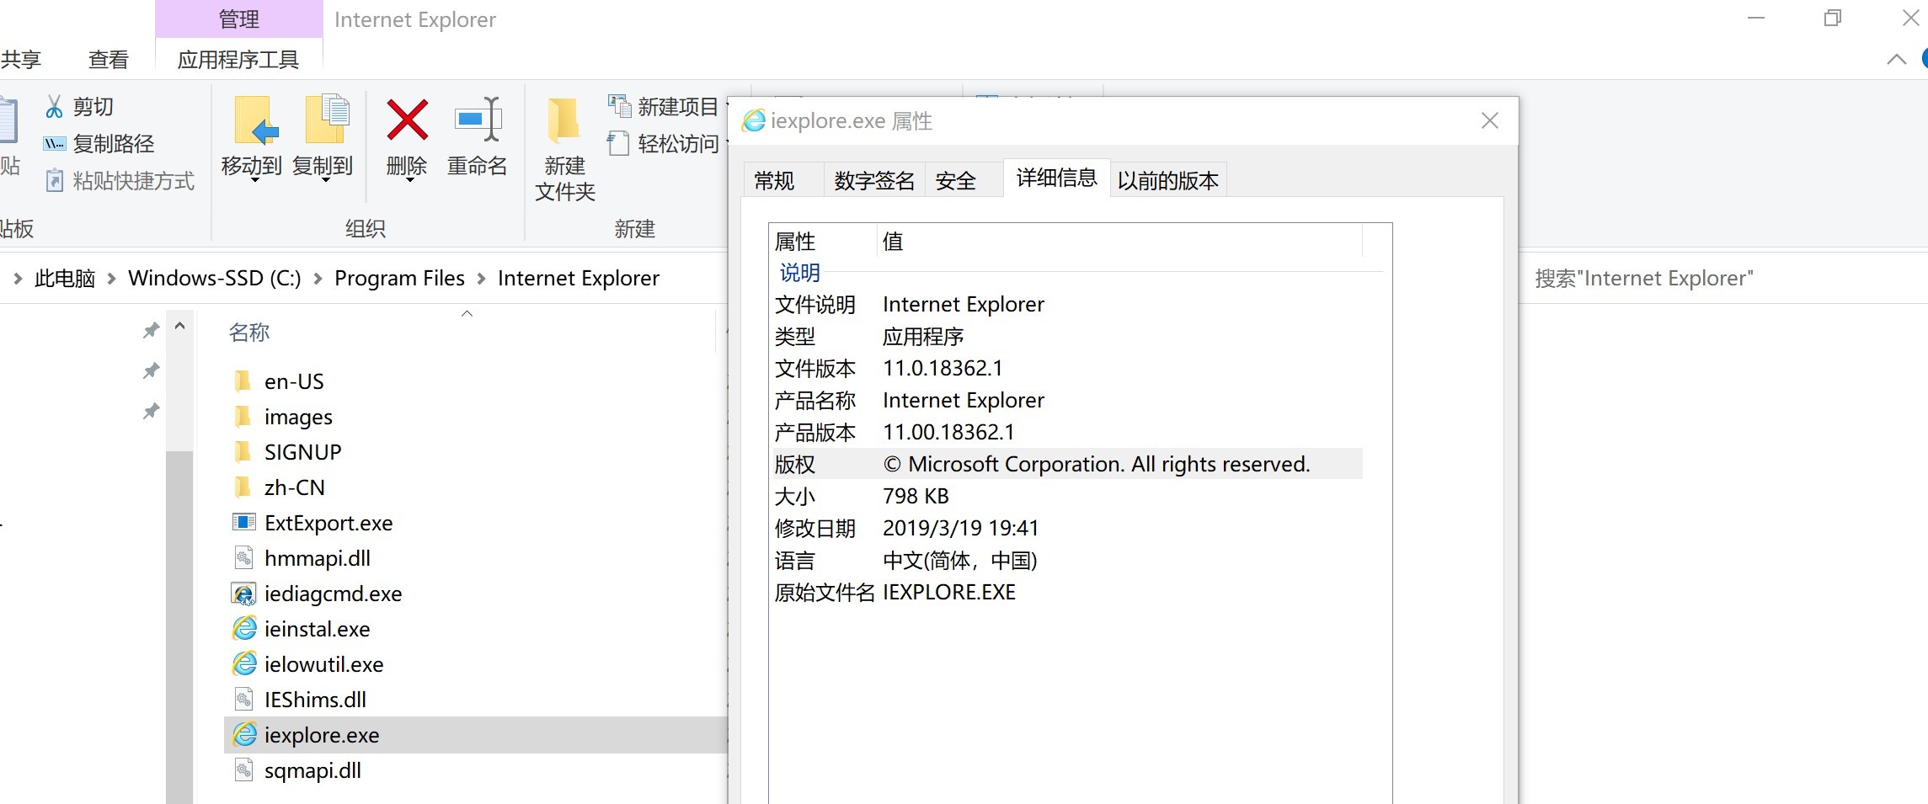Click the Paste shortcut icon
Image resolution: width=1928 pixels, height=804 pixels.
pos(54,181)
